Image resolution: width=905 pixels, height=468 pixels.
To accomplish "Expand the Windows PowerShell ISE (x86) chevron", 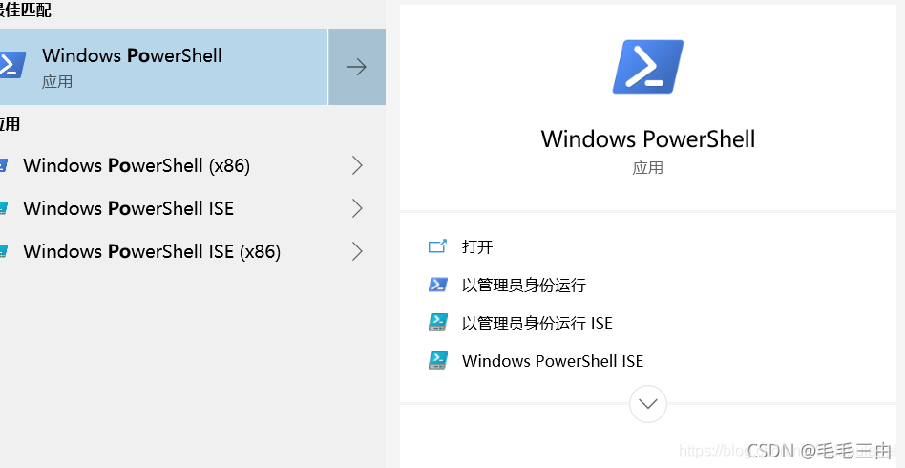I will [357, 251].
